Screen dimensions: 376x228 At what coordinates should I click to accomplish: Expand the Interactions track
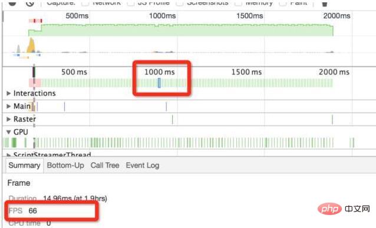click(9, 93)
